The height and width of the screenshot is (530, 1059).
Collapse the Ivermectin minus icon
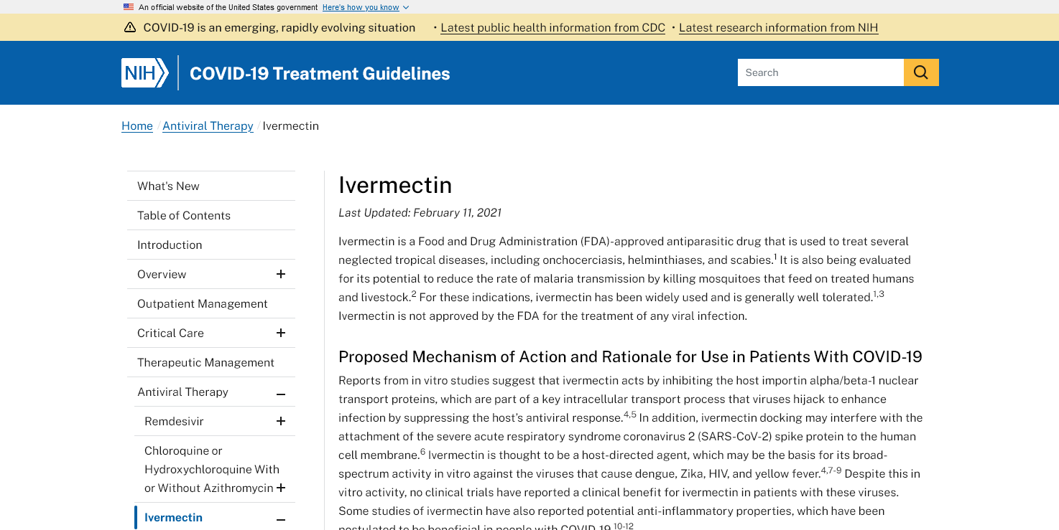pyautogui.click(x=281, y=519)
